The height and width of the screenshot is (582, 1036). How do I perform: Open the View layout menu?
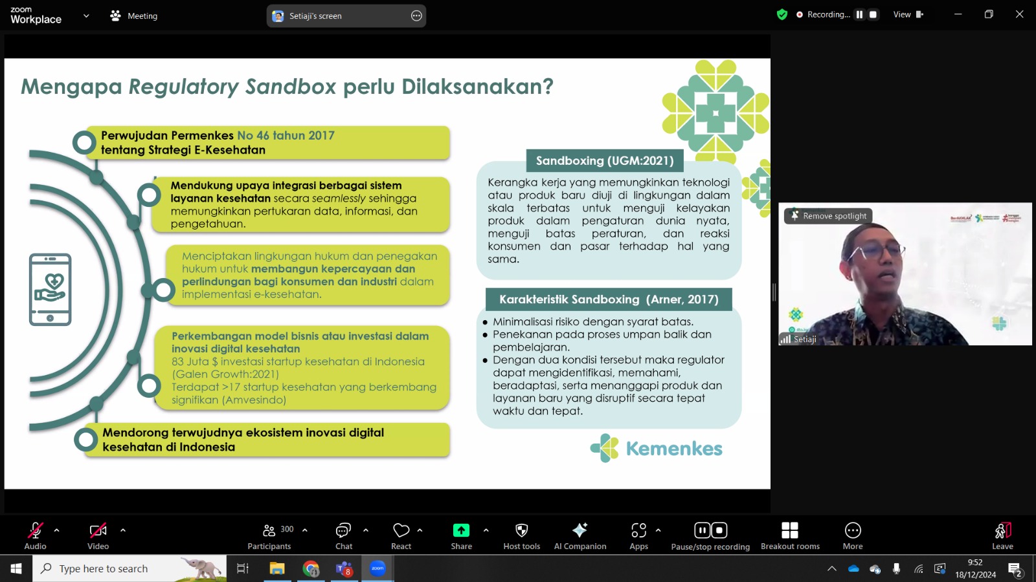(x=908, y=14)
